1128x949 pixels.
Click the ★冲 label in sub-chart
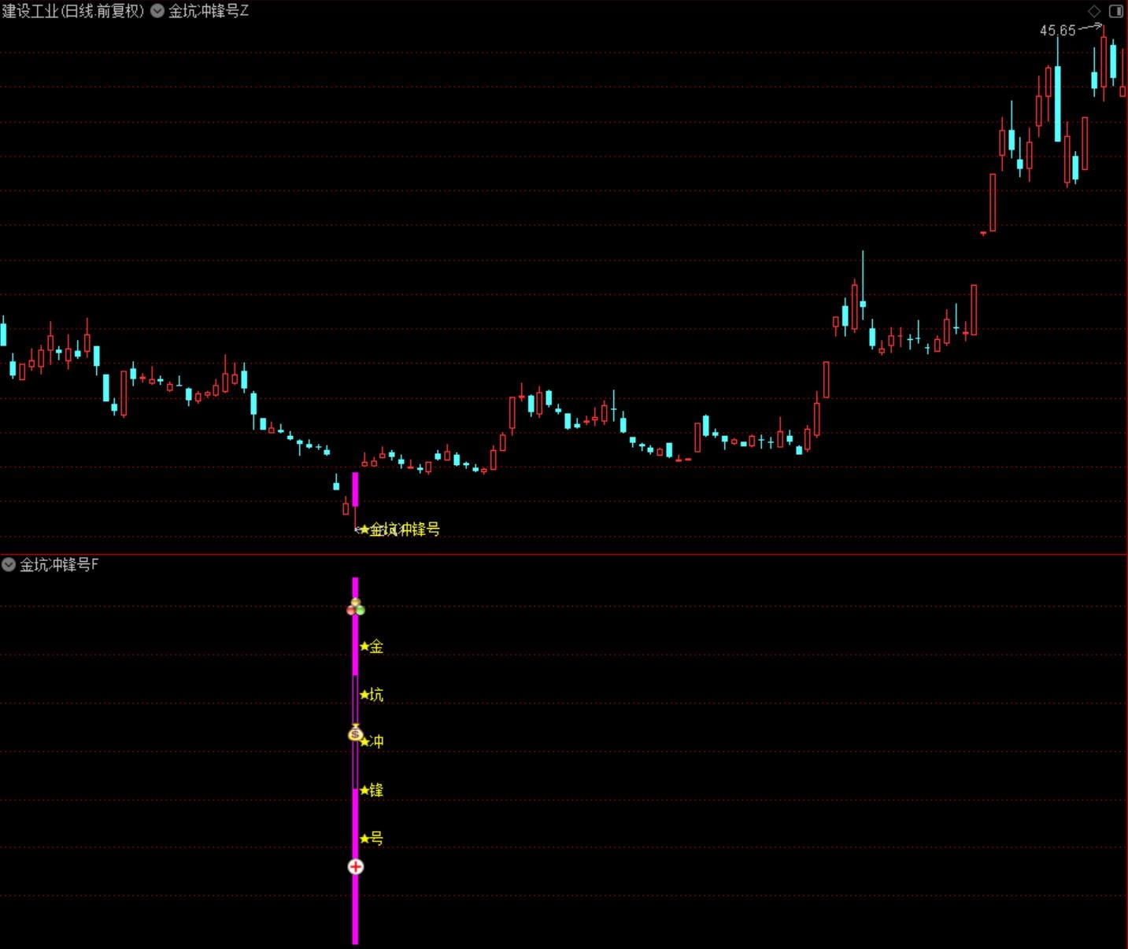click(372, 741)
